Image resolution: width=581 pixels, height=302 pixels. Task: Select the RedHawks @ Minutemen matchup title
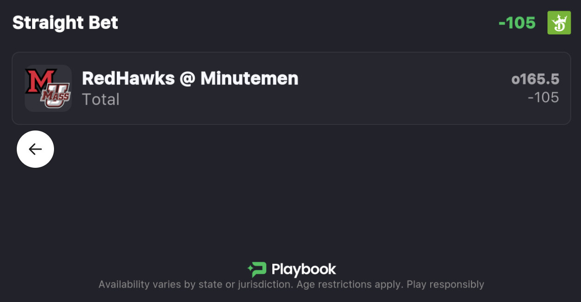click(x=190, y=78)
